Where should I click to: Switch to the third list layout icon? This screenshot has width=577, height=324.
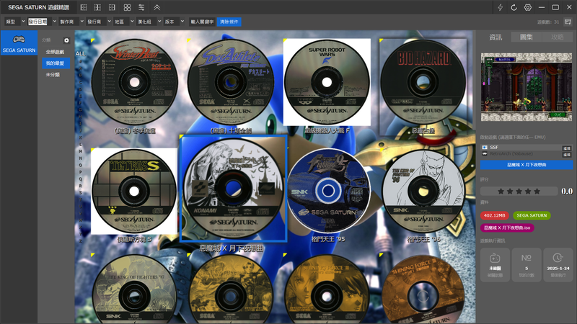112,7
